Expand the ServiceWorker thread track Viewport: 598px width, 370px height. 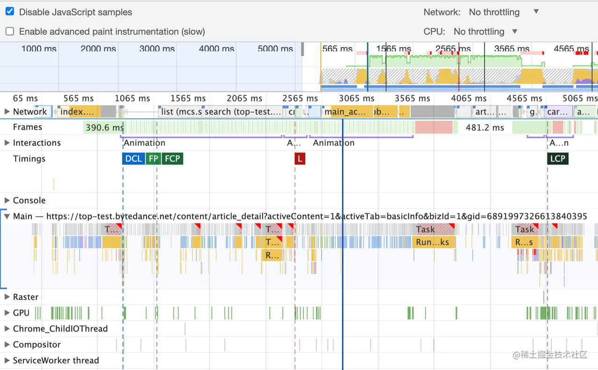(7, 361)
